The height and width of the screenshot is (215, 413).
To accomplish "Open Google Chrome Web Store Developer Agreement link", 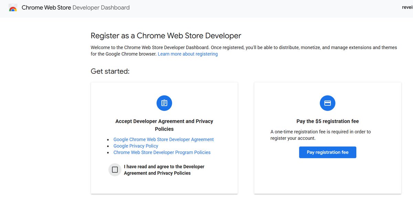I will 163,139.
